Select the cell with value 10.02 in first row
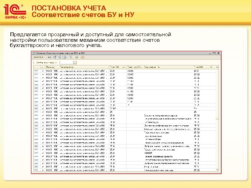The width and height of the screenshot is (251, 188). (x=135, y=71)
